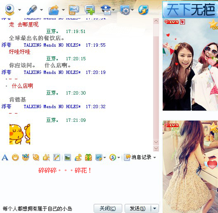
Task: Send a gift using the gift box icon
Action: tap(88, 158)
